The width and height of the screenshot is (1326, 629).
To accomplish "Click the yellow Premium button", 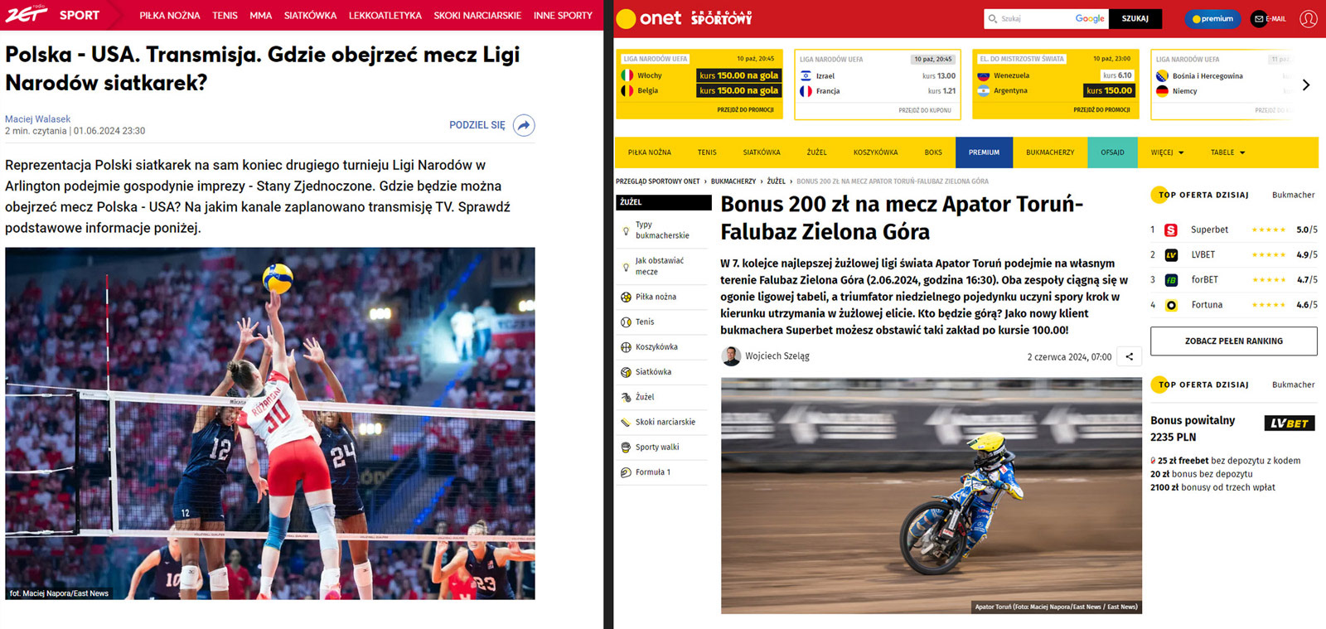I will [1212, 18].
